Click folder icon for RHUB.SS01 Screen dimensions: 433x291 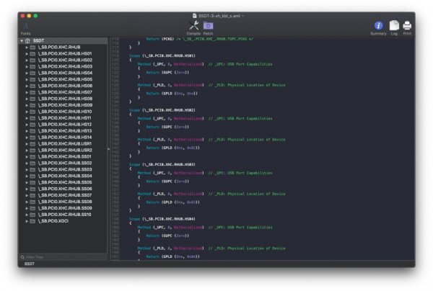tap(32, 157)
